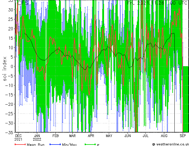Select the 0 tick label on y-axis
Viewport: 189px width, 146px height.
(12, 66)
